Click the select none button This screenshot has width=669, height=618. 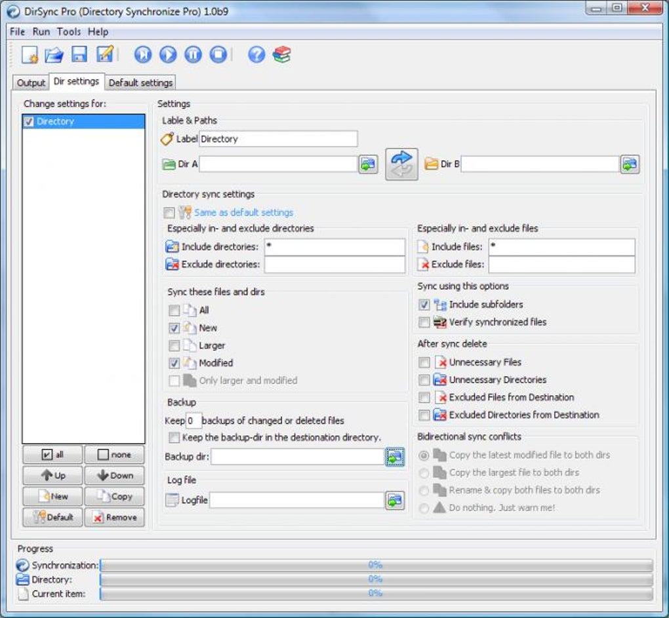click(x=114, y=455)
